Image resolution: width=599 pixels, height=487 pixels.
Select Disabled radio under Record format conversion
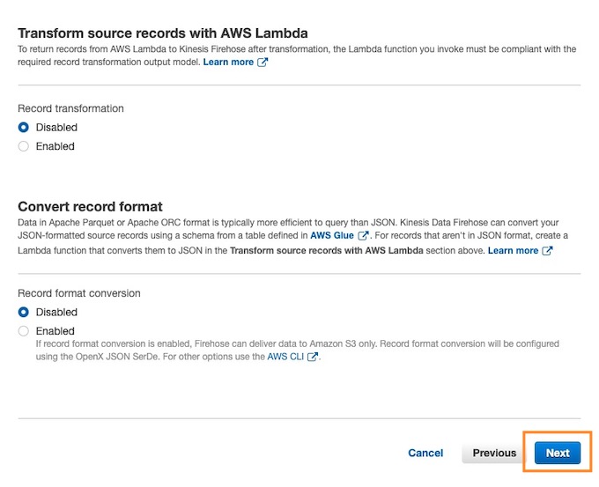coord(23,312)
